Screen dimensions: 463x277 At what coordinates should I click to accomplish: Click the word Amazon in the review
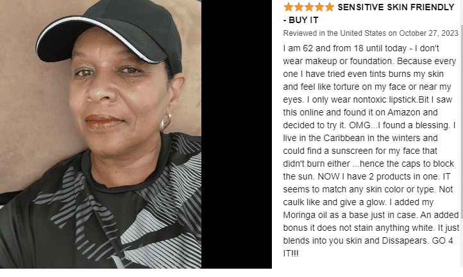[403, 112]
